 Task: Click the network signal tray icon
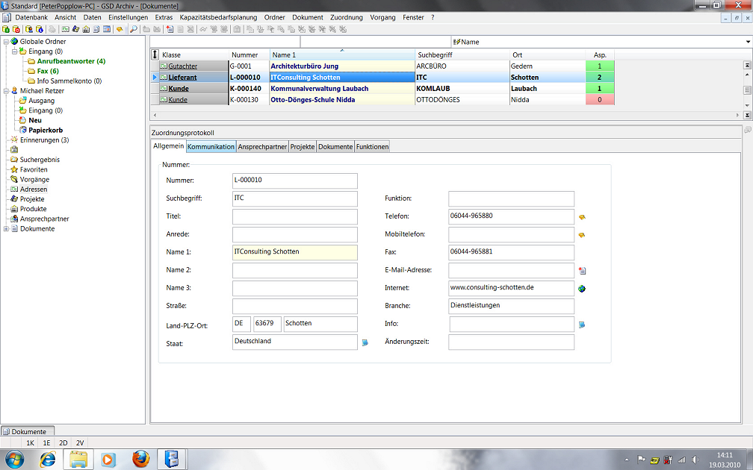click(681, 460)
